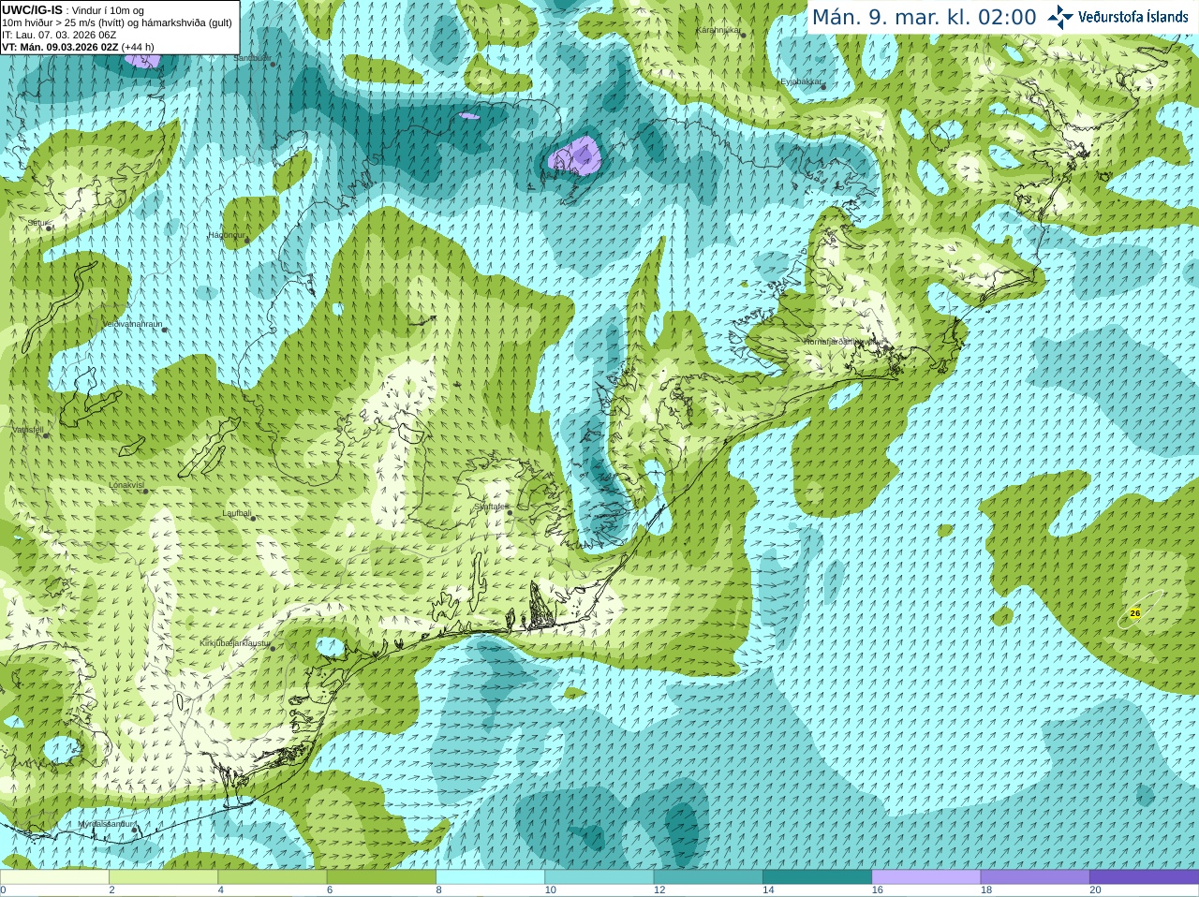Screen dimensions: 1199x897
Task: Click the 0–2 m/s pale legend swatch
Action: pos(54,877)
